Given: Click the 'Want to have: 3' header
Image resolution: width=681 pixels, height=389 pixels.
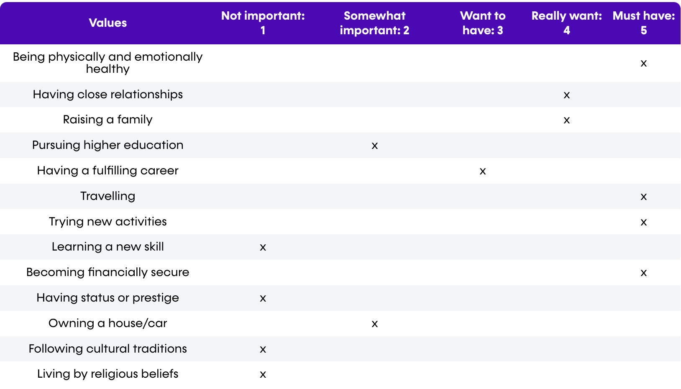Looking at the screenshot, I should [x=483, y=23].
